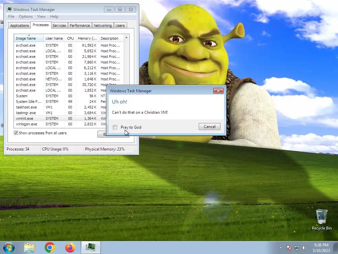Switch to the Networking tab

pyautogui.click(x=103, y=25)
